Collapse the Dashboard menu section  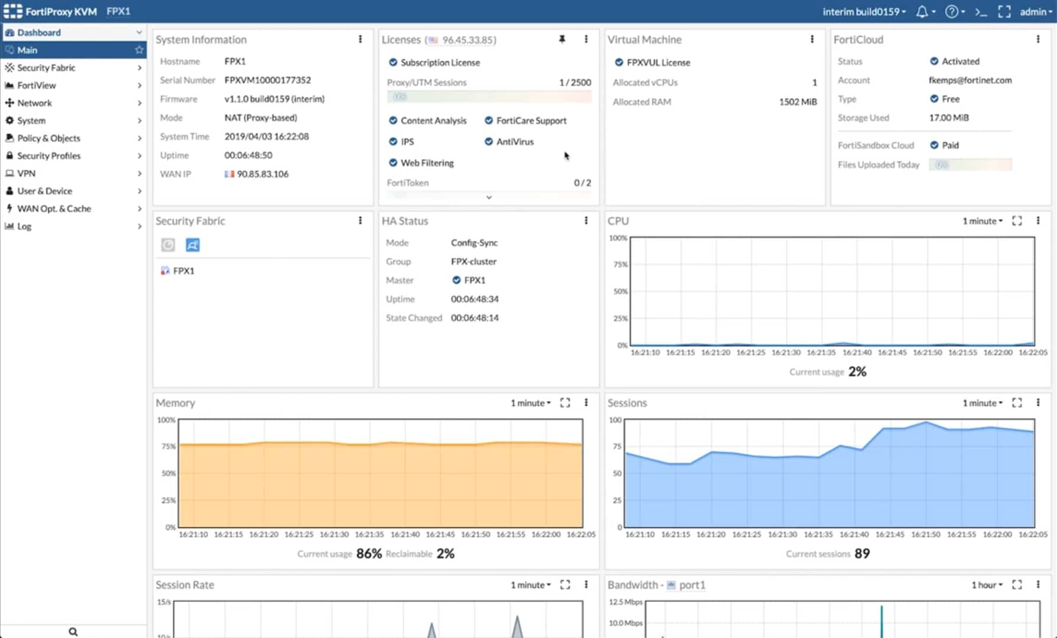point(73,32)
